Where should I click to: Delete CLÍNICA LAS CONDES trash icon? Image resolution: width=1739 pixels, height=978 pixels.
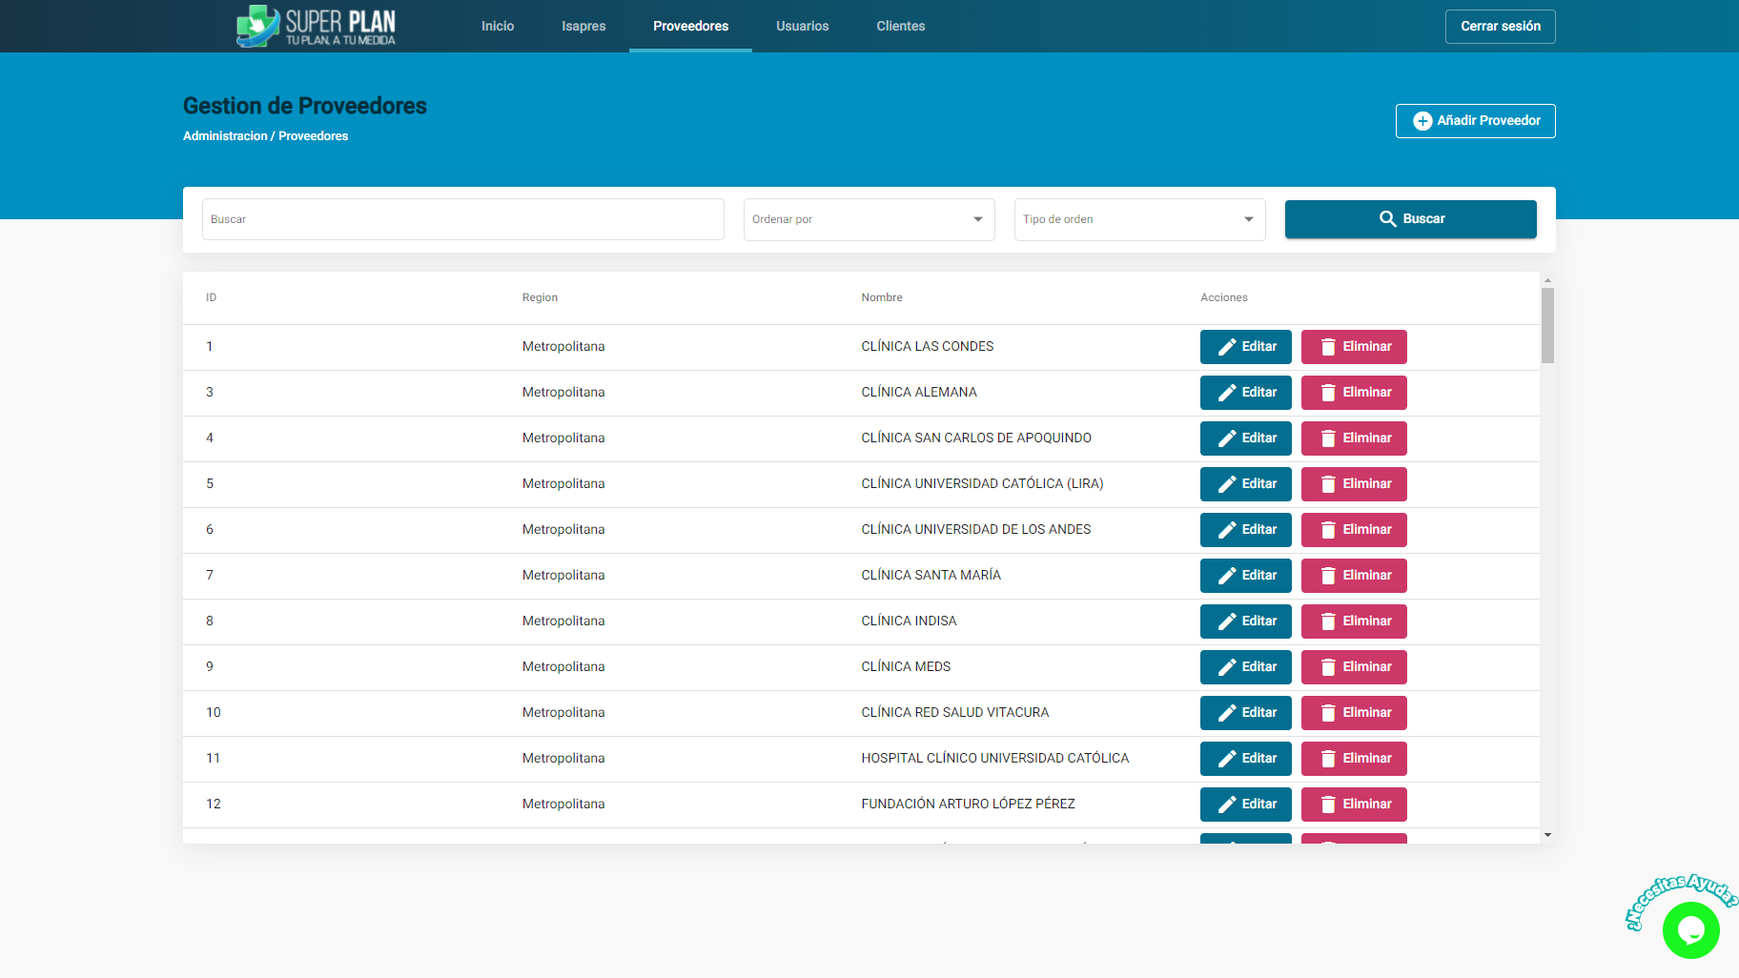(x=1327, y=347)
